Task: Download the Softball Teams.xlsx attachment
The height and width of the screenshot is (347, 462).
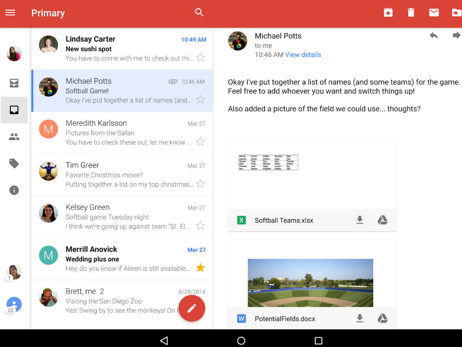Action: click(360, 220)
